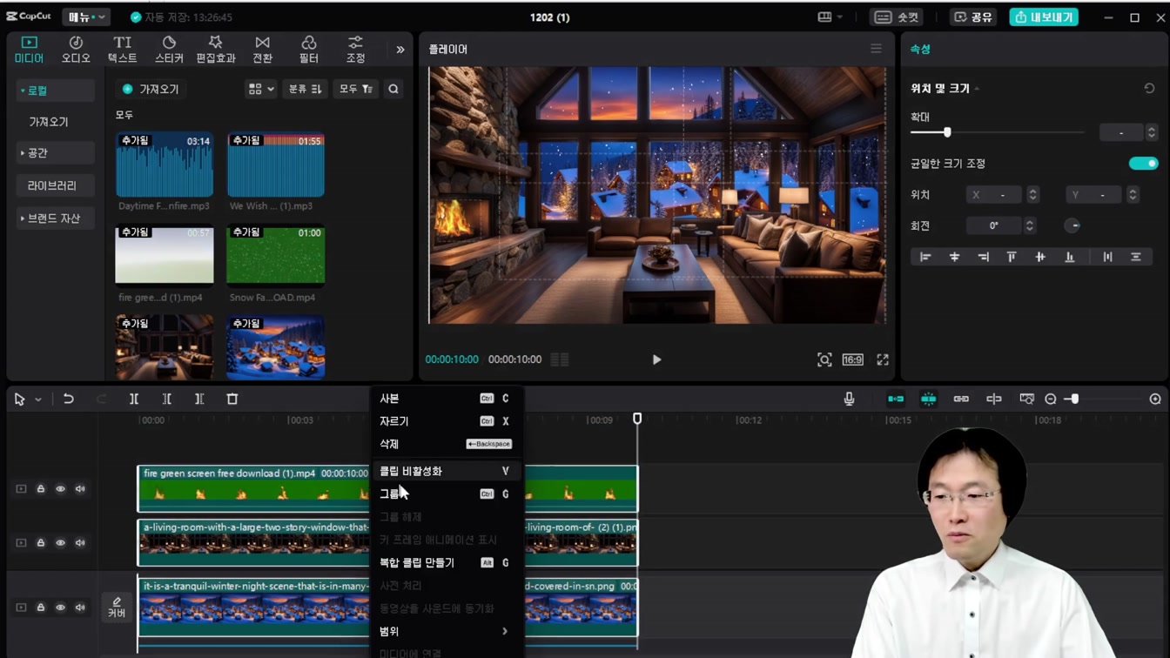Click the 커버 cover button
Viewport: 1170px width, 658px height.
tap(117, 608)
